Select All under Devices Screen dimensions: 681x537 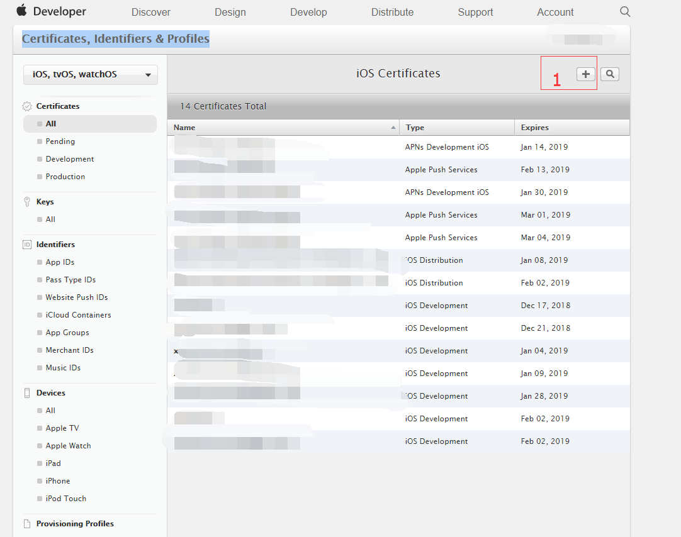[x=50, y=411]
